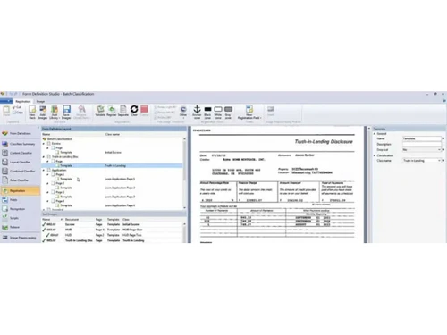This screenshot has width=447, height=335.
Task: Collapse the left navigation pane arrow
Action: point(38,128)
